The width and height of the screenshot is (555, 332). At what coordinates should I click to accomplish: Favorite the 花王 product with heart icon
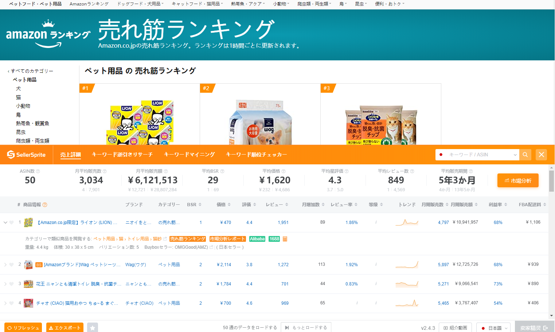click(12, 284)
